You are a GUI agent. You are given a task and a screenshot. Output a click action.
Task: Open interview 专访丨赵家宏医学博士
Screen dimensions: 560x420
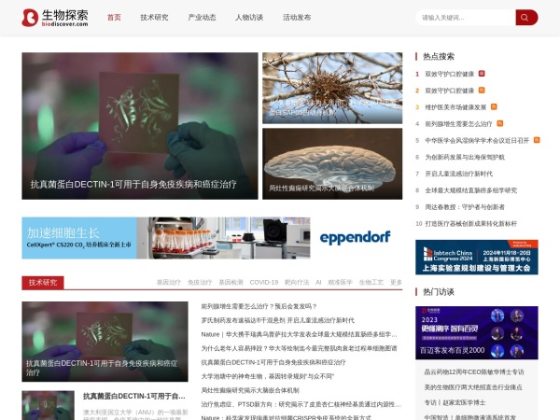coord(455,402)
